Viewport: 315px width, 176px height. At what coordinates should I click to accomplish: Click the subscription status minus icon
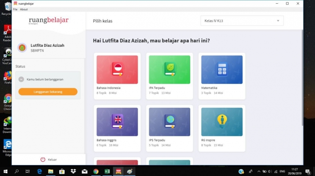tap(21, 79)
